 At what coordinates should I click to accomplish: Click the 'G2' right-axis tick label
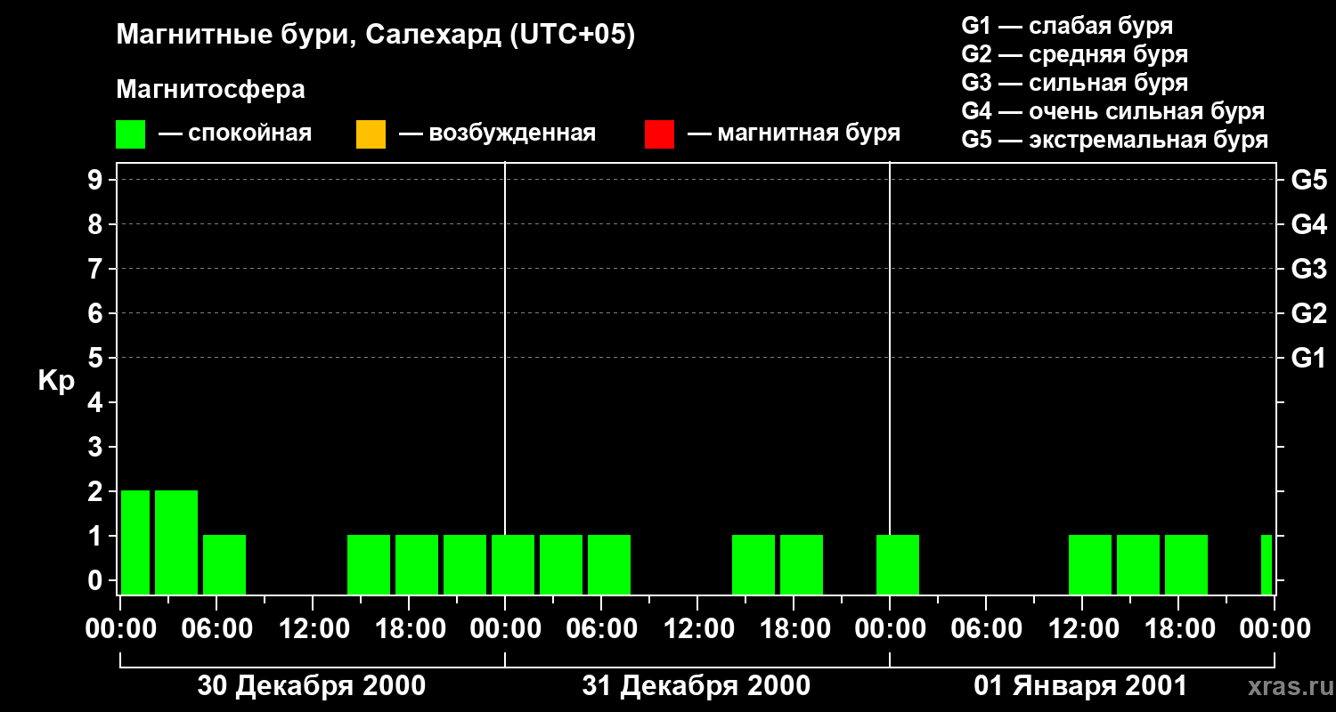[x=1309, y=313]
